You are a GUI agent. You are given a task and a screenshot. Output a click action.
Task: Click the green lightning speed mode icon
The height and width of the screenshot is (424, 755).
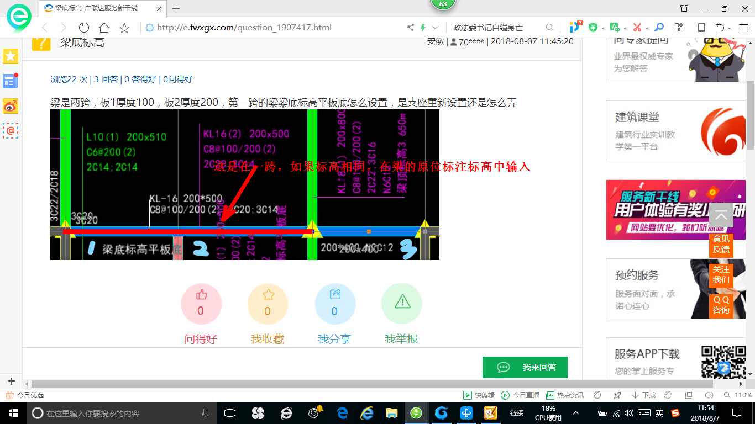click(x=423, y=28)
